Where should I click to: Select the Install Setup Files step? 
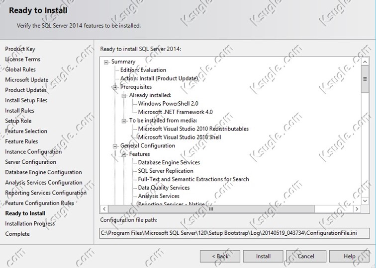(26, 100)
